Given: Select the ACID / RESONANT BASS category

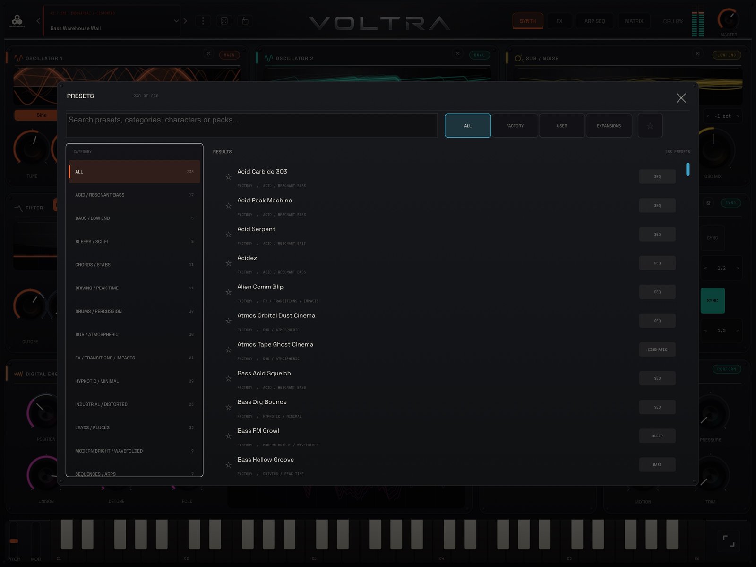Looking at the screenshot, I should [x=134, y=195].
